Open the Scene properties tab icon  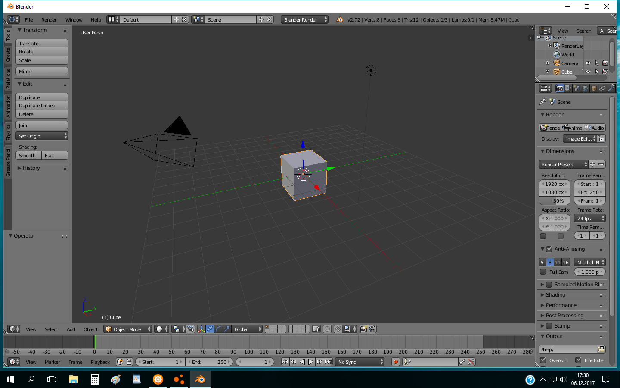(x=577, y=88)
